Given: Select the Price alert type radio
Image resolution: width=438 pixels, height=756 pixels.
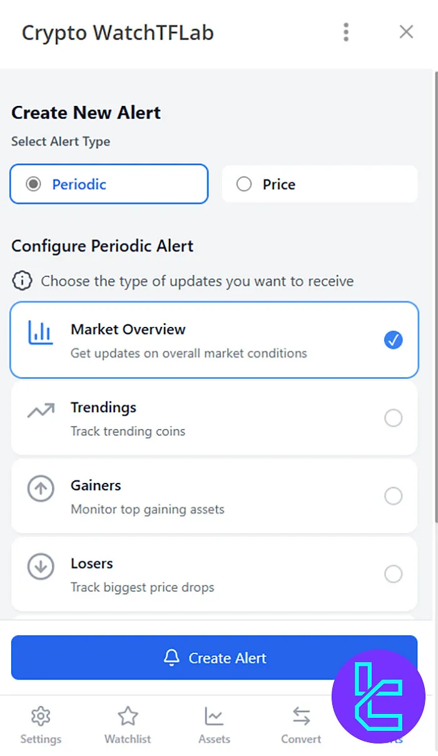Looking at the screenshot, I should coord(244,184).
